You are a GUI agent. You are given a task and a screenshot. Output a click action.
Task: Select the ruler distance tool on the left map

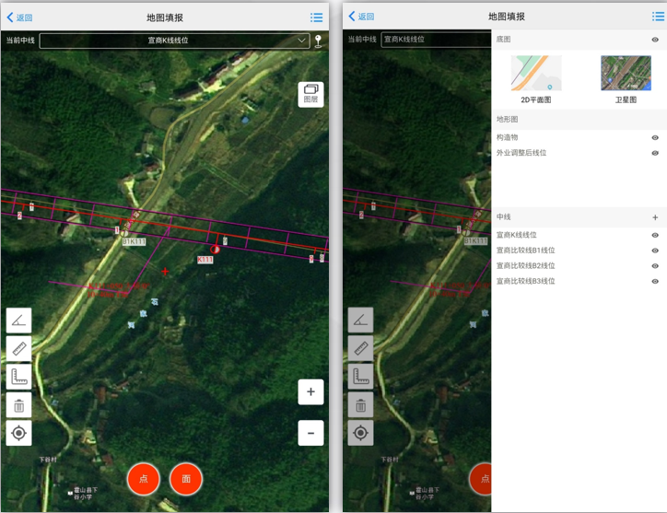[18, 348]
